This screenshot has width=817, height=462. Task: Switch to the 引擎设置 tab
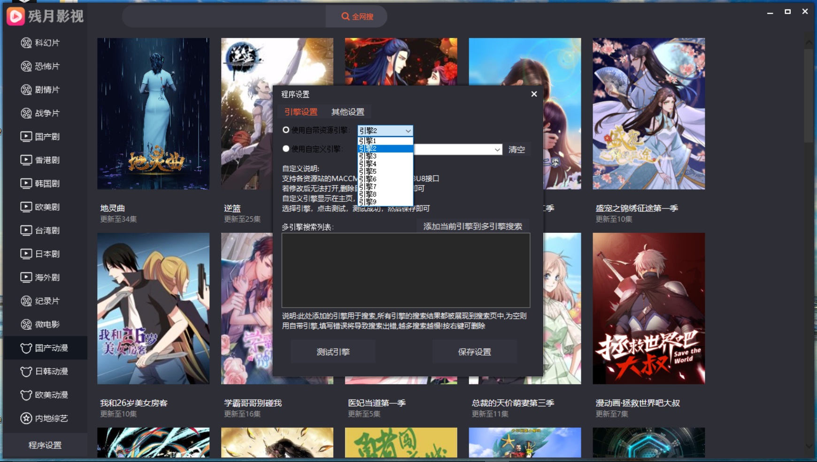coord(301,112)
